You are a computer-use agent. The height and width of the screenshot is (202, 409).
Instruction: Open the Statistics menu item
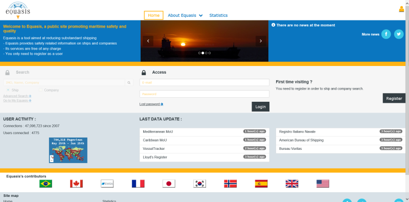pos(218,15)
